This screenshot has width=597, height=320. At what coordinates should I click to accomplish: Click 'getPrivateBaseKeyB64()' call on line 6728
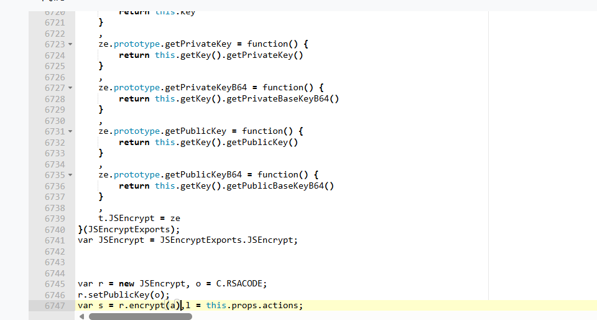[282, 98]
